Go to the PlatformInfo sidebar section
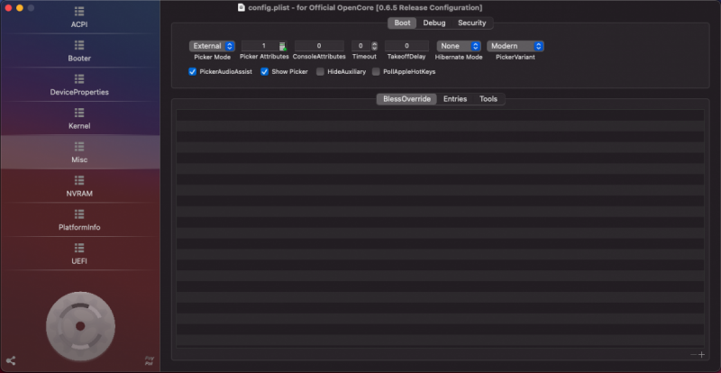This screenshot has width=721, height=373. (x=79, y=220)
